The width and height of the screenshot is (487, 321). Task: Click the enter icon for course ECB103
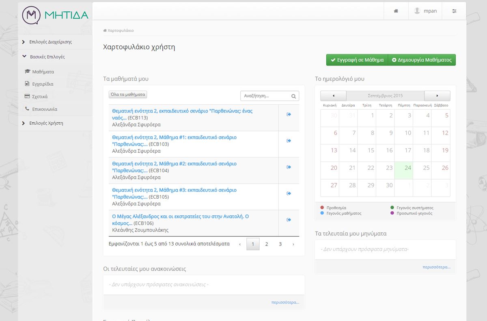pyautogui.click(x=289, y=141)
